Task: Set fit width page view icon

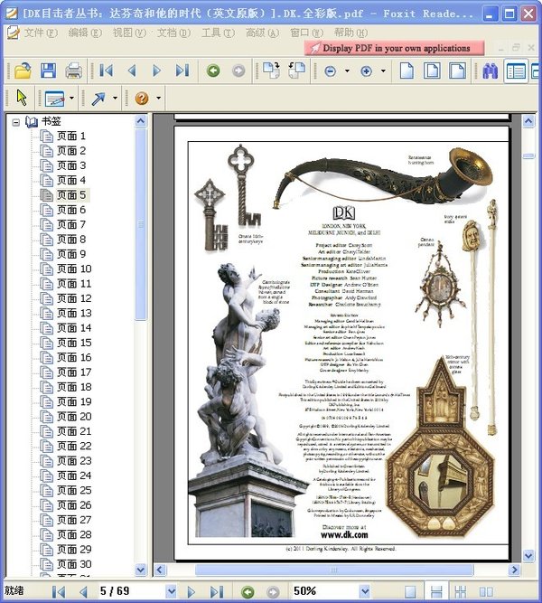Action: point(457,71)
